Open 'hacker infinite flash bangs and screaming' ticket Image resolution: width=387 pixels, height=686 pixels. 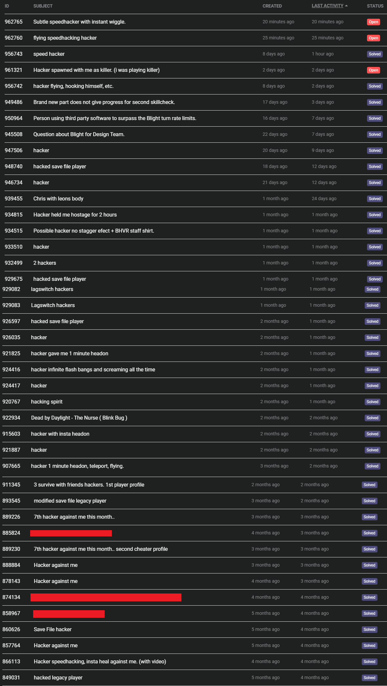click(93, 370)
